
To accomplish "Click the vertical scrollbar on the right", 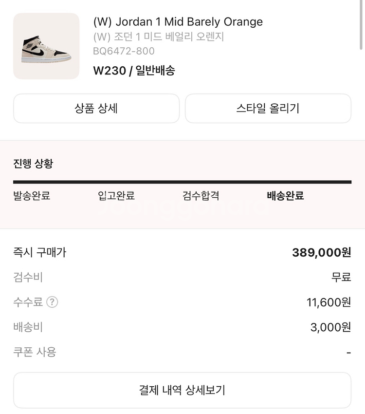I will pyautogui.click(x=361, y=24).
